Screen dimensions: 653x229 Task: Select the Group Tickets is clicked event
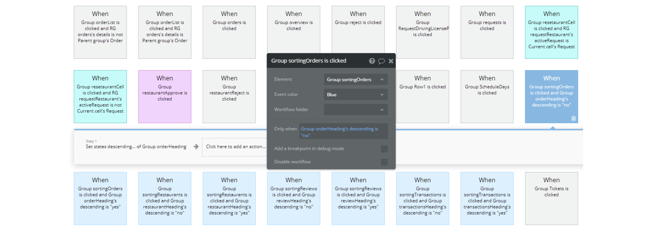tap(551, 198)
